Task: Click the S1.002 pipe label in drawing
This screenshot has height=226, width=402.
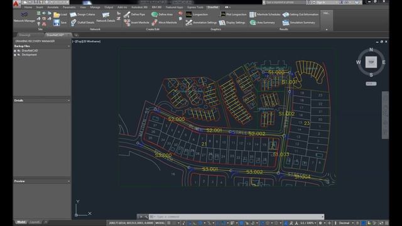Action: click(286, 114)
